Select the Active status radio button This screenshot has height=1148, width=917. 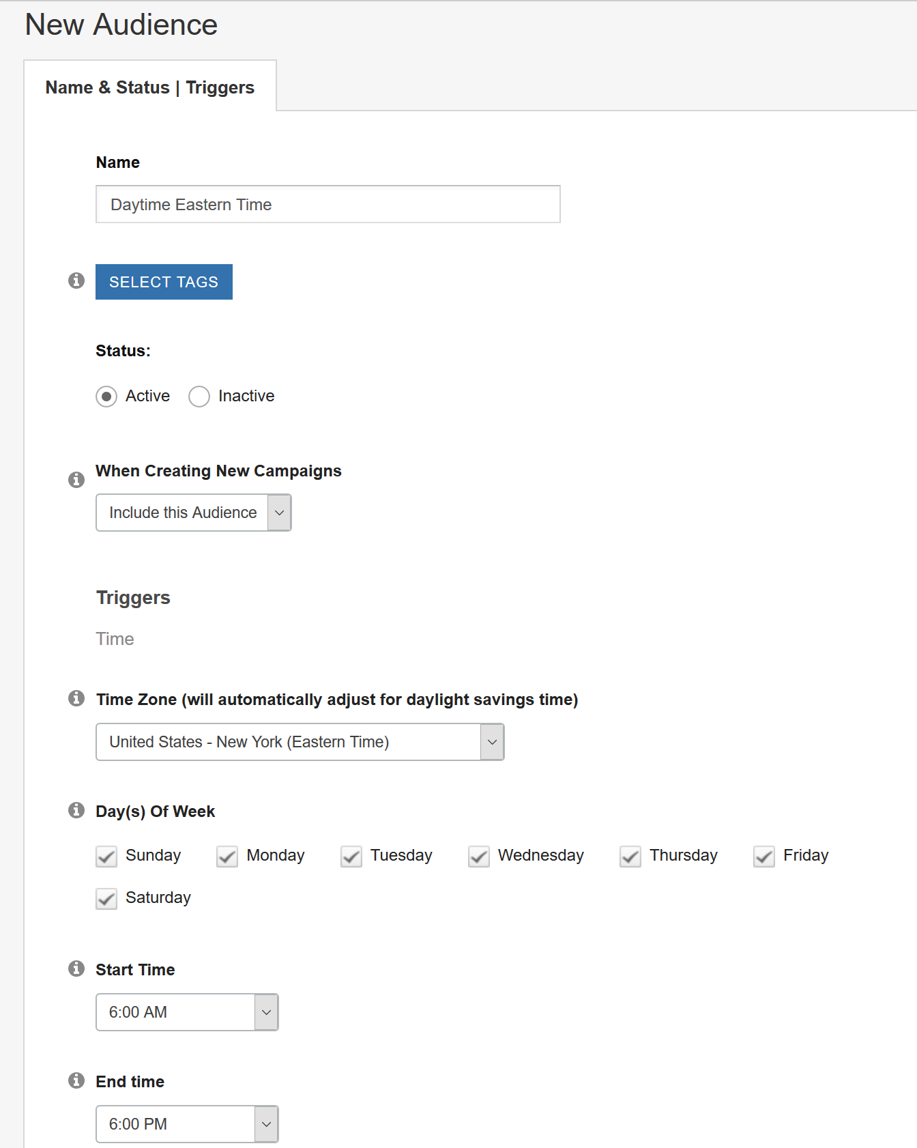click(x=106, y=397)
